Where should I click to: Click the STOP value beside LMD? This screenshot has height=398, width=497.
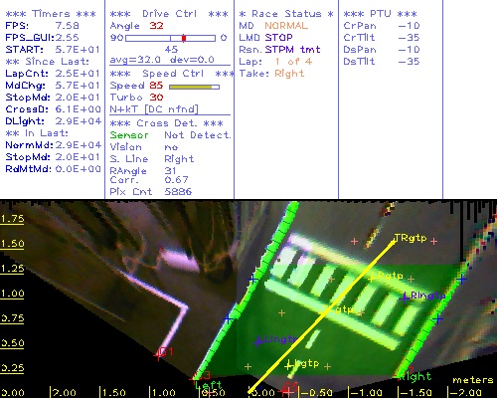[278, 38]
